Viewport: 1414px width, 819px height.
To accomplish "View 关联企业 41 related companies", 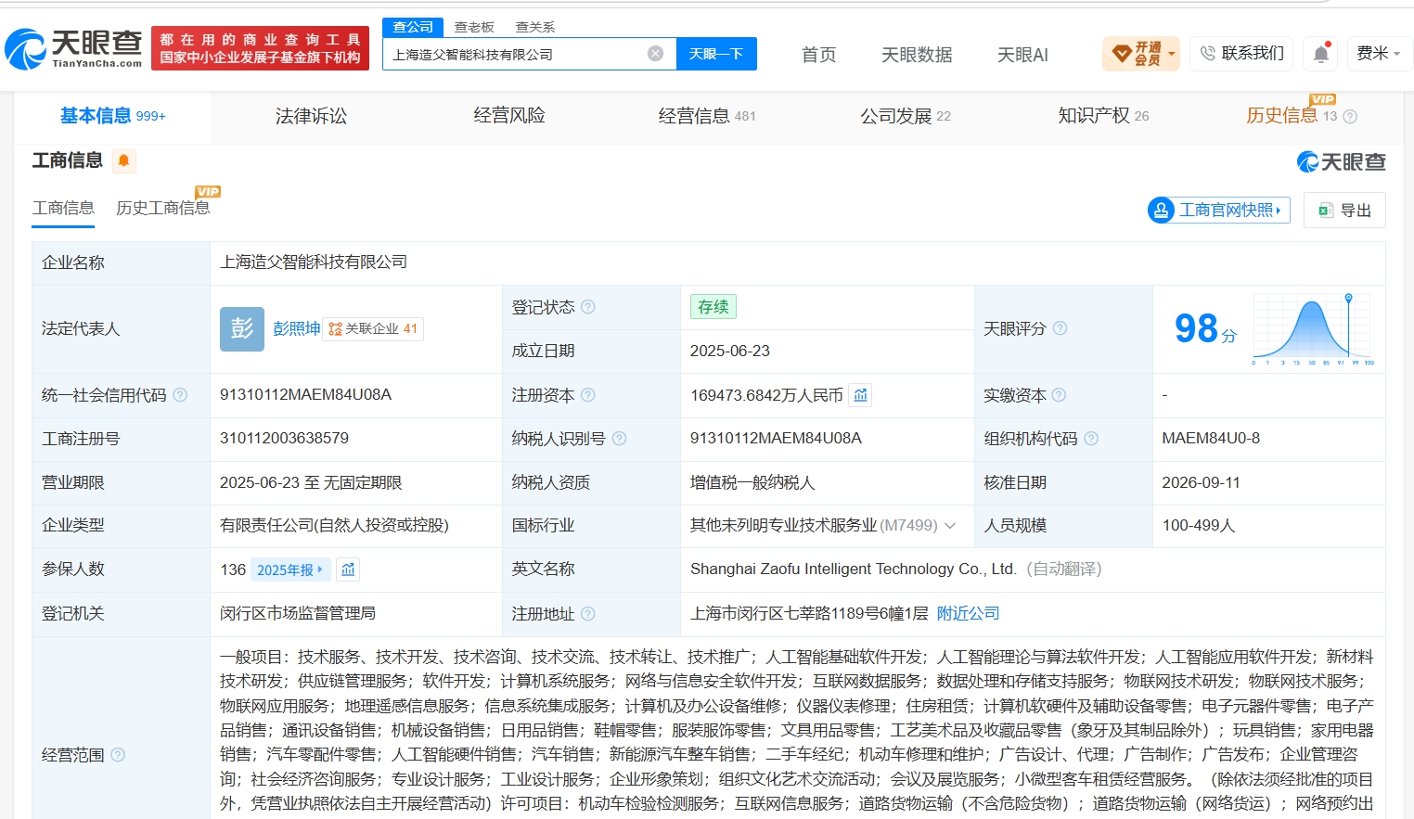I will pyautogui.click(x=373, y=328).
